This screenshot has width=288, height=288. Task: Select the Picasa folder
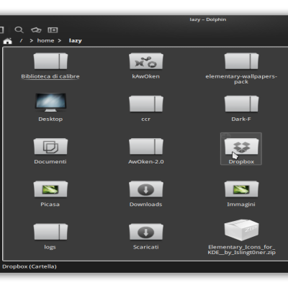tap(50, 194)
